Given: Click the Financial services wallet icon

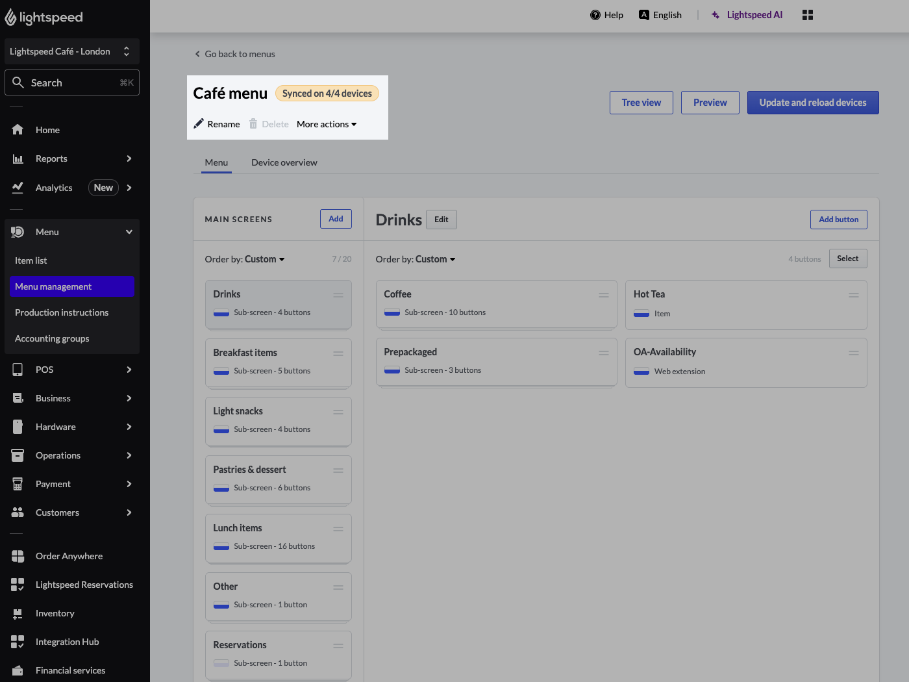Looking at the screenshot, I should [x=18, y=670].
